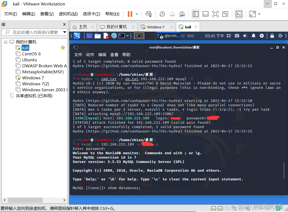288x212 pixels.
Task: Select Windows 7 in library tree
Action: 33,78
